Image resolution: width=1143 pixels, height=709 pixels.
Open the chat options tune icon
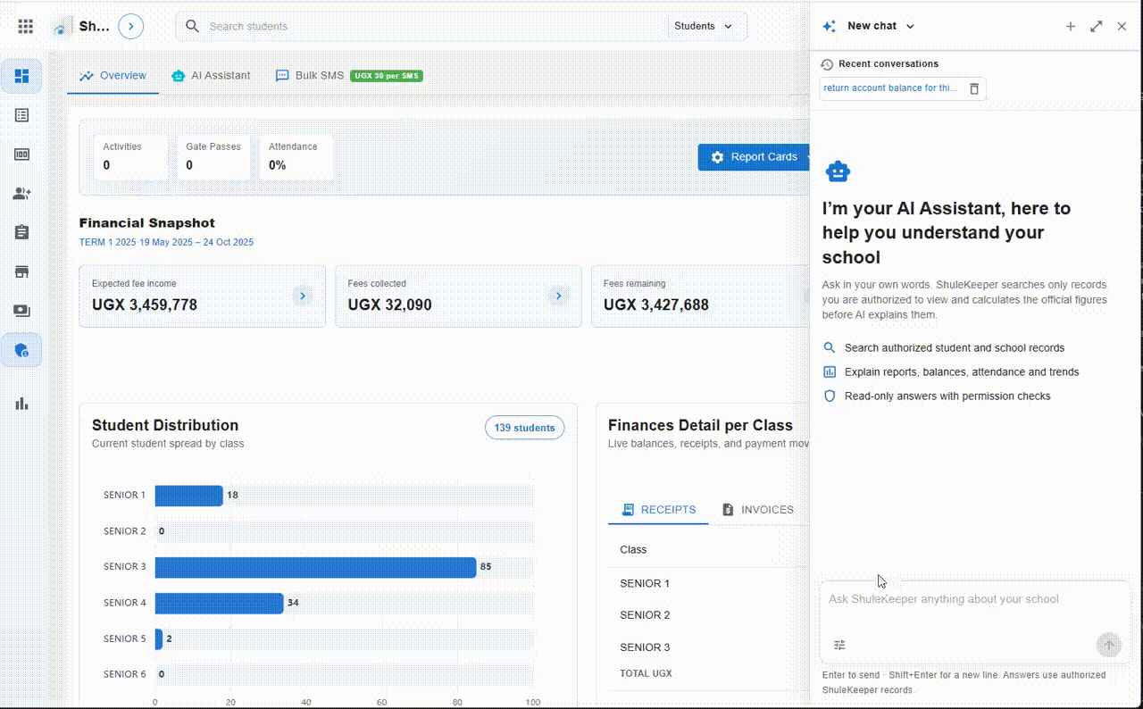point(839,645)
